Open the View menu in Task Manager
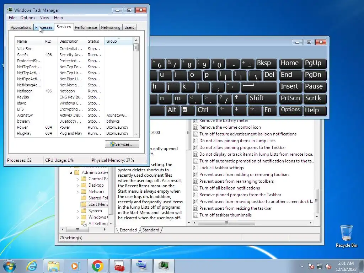Screen dimensions: 364x273 coord(44,18)
